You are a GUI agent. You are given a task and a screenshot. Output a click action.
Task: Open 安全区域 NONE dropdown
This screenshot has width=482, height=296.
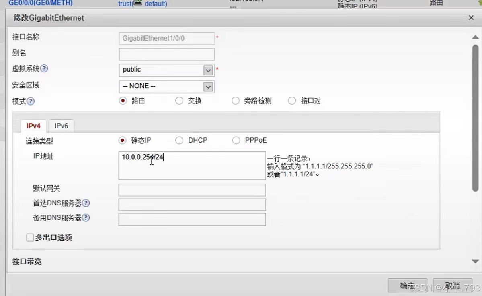208,87
